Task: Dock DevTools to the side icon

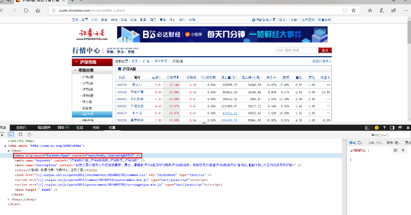Action: [392, 127]
